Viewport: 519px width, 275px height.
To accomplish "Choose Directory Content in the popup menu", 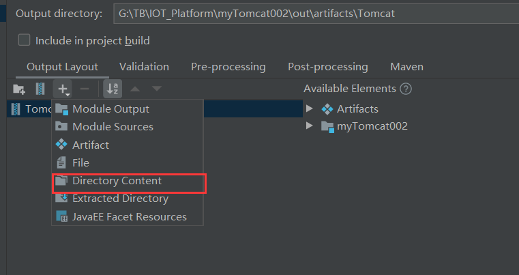I will click(117, 181).
